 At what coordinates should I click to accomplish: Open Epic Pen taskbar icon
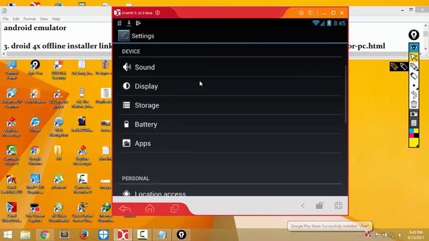click(x=181, y=235)
